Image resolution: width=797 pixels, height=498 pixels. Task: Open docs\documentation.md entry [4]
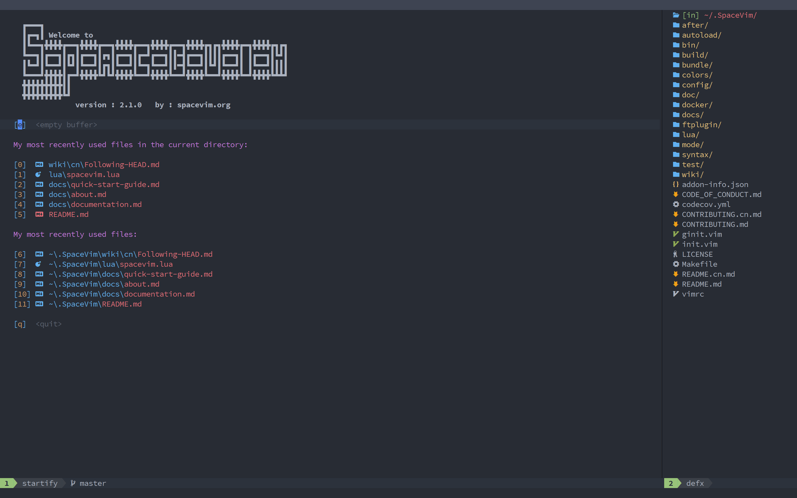pyautogui.click(x=95, y=204)
